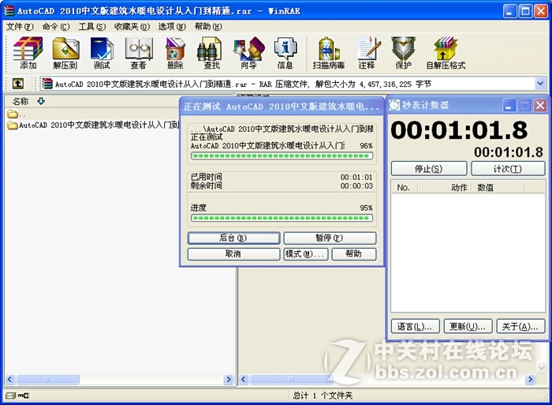Open the Options (选项) menu
Viewport: 552px width, 405px height.
[172, 26]
